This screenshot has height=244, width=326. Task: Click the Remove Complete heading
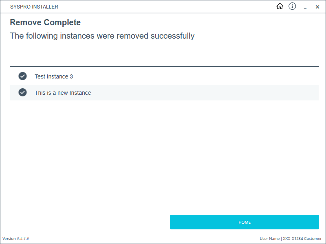pyautogui.click(x=45, y=22)
